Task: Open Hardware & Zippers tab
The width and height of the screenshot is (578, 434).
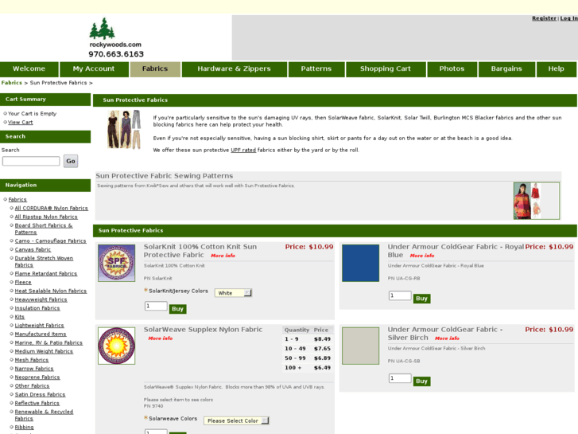Action: [x=234, y=69]
